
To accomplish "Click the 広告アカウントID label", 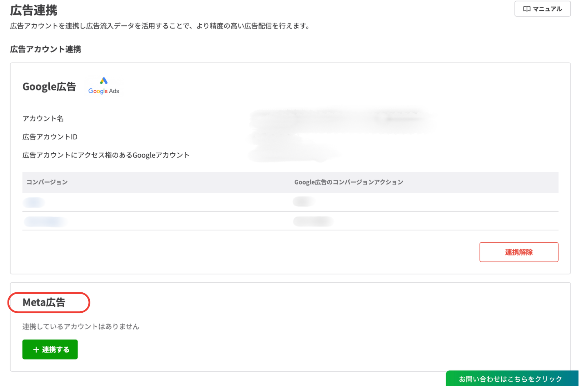I will (x=50, y=137).
